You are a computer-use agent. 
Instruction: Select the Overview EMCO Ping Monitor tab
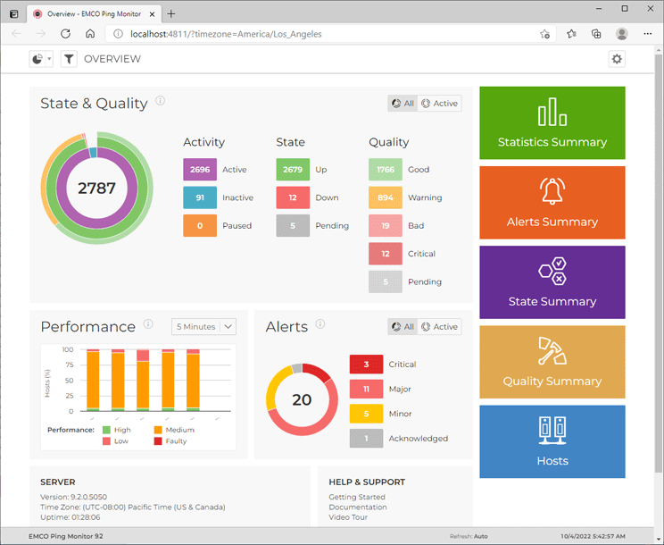tap(89, 13)
